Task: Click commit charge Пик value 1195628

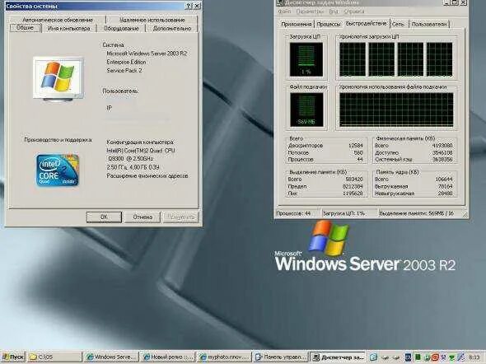Action: click(353, 194)
